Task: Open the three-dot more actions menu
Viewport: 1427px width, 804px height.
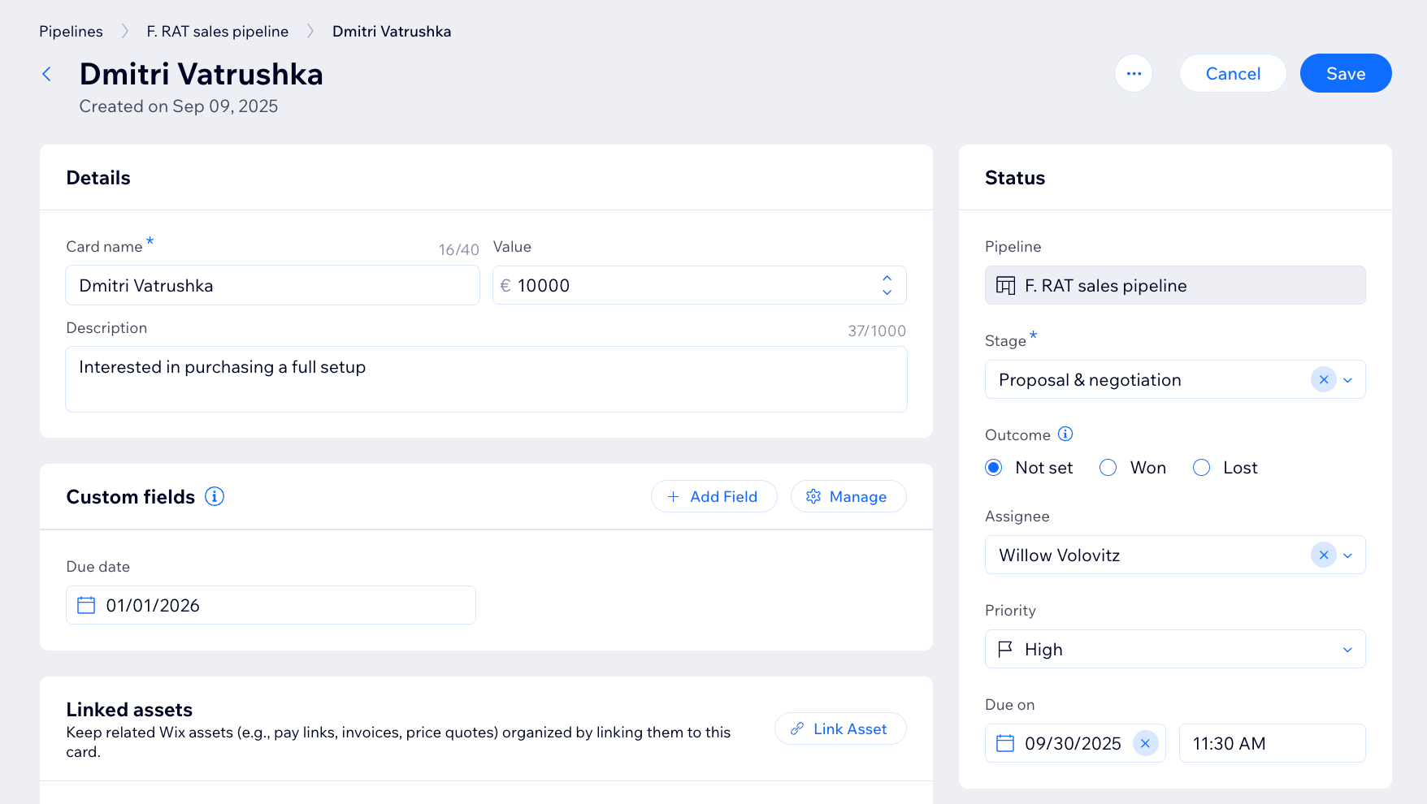Action: coord(1134,73)
